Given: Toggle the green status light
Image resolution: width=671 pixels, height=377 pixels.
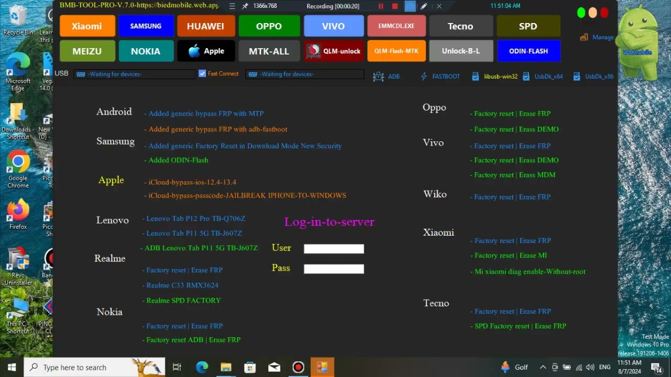Looking at the screenshot, I should 581,13.
